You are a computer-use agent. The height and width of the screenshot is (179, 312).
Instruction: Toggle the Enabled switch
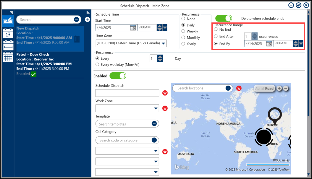[x=118, y=76]
